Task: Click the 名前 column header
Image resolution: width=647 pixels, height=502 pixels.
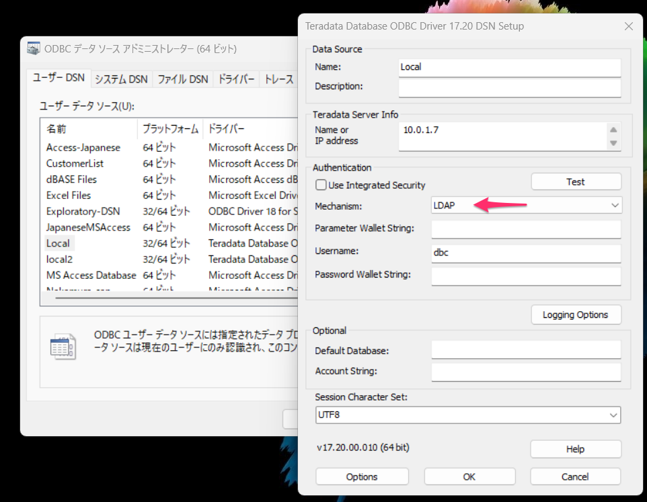Action: (89, 129)
